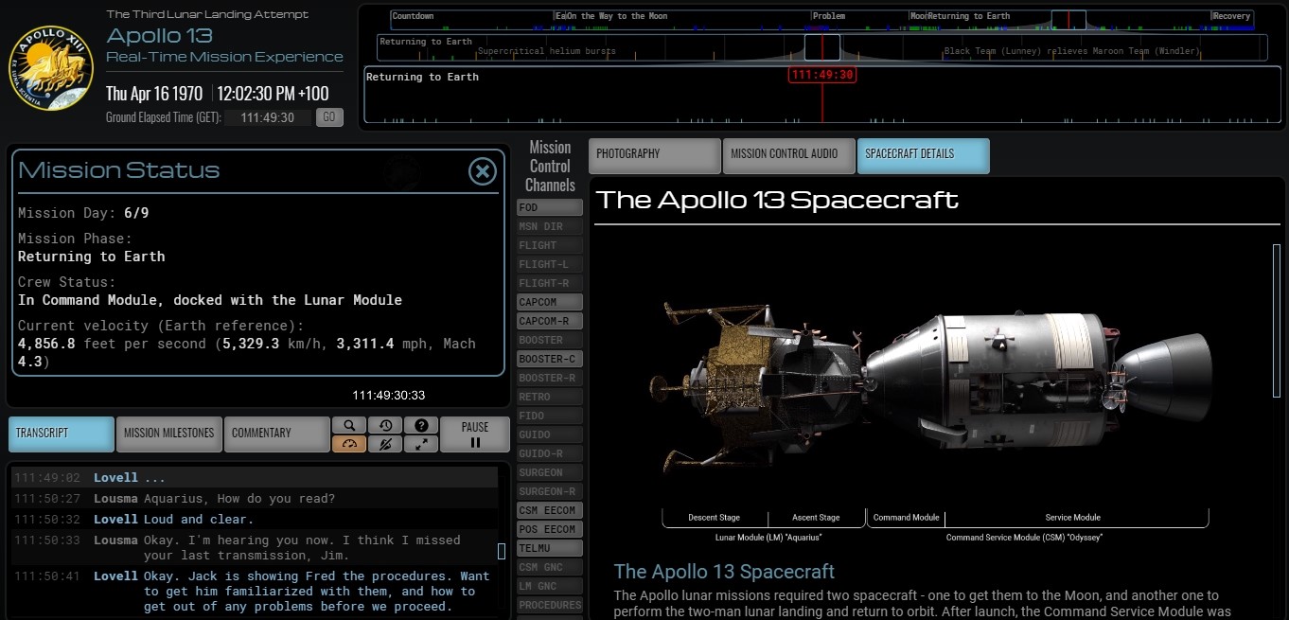Select the SURGEON channel
Screen dimensions: 1289x620
(550, 472)
